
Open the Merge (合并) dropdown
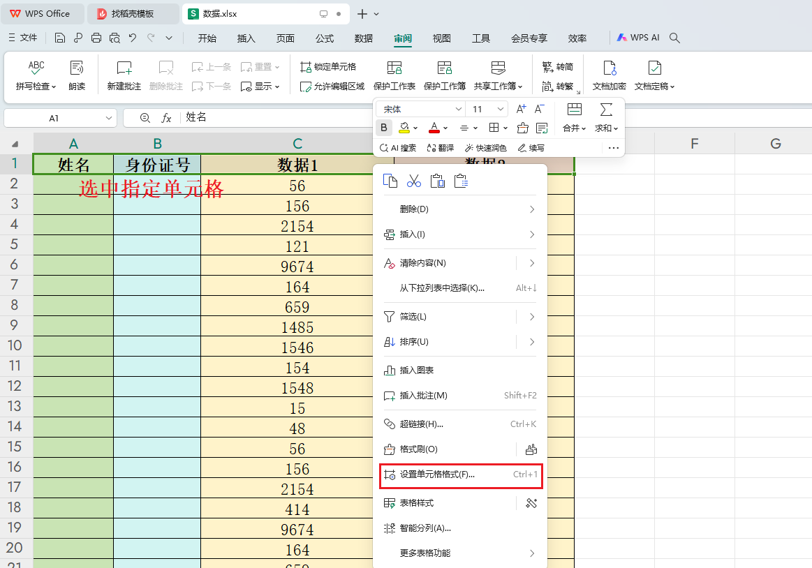(574, 127)
